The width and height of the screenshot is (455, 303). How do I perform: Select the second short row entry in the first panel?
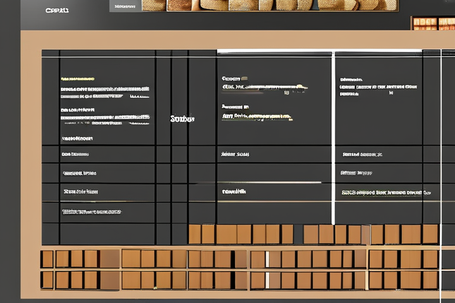click(x=79, y=173)
